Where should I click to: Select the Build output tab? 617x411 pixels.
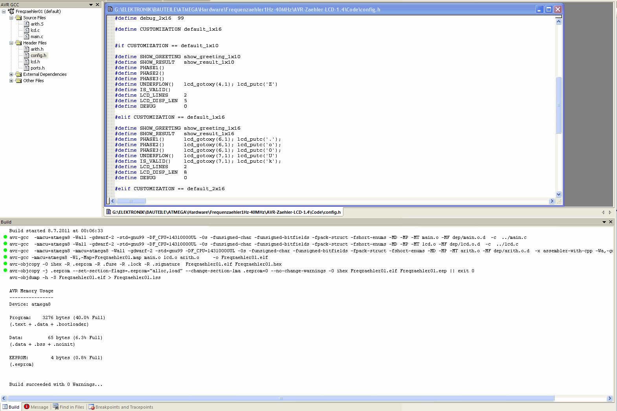coord(11,407)
